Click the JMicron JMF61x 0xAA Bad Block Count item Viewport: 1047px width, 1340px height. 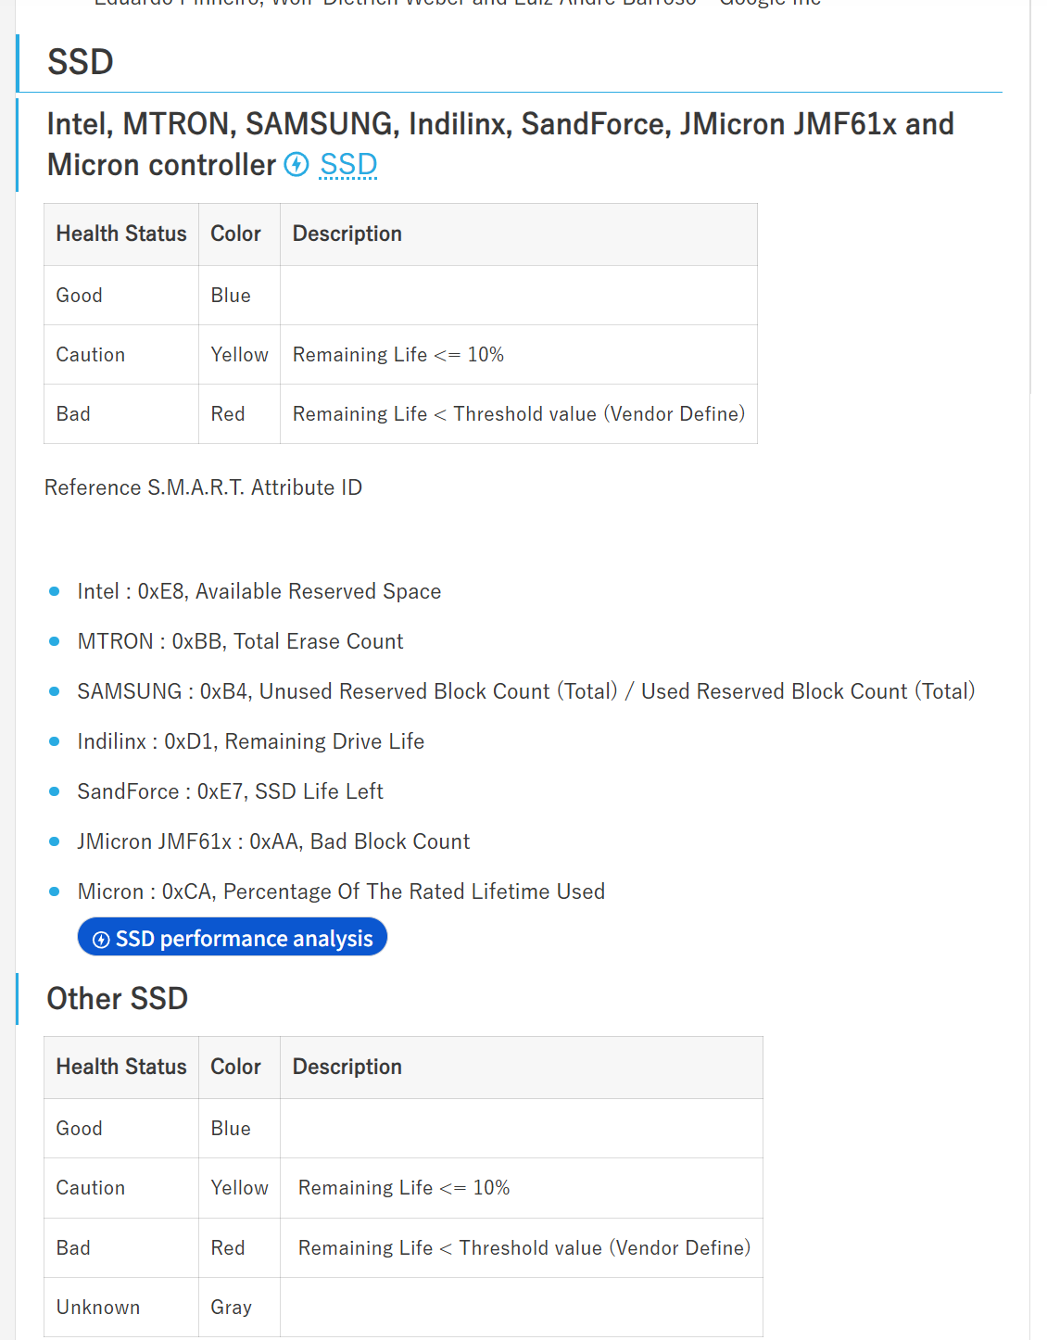pyautogui.click(x=274, y=841)
